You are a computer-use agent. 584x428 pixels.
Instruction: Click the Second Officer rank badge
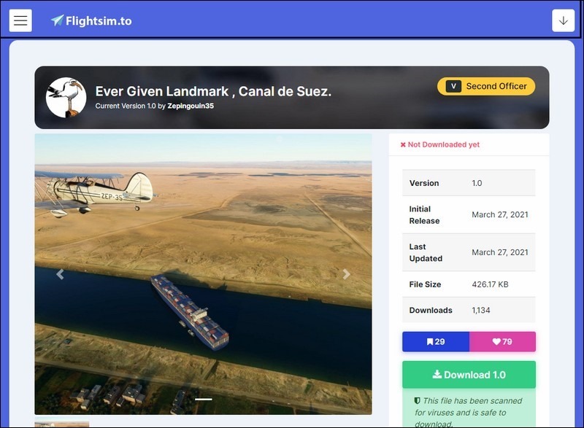pos(486,86)
